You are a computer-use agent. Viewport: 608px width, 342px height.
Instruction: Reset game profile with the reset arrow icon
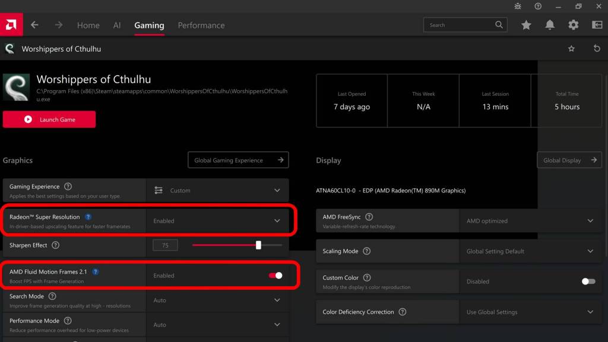pos(597,49)
